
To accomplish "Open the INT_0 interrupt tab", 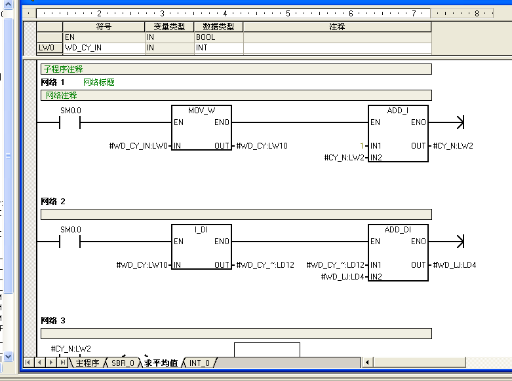I will (199, 363).
